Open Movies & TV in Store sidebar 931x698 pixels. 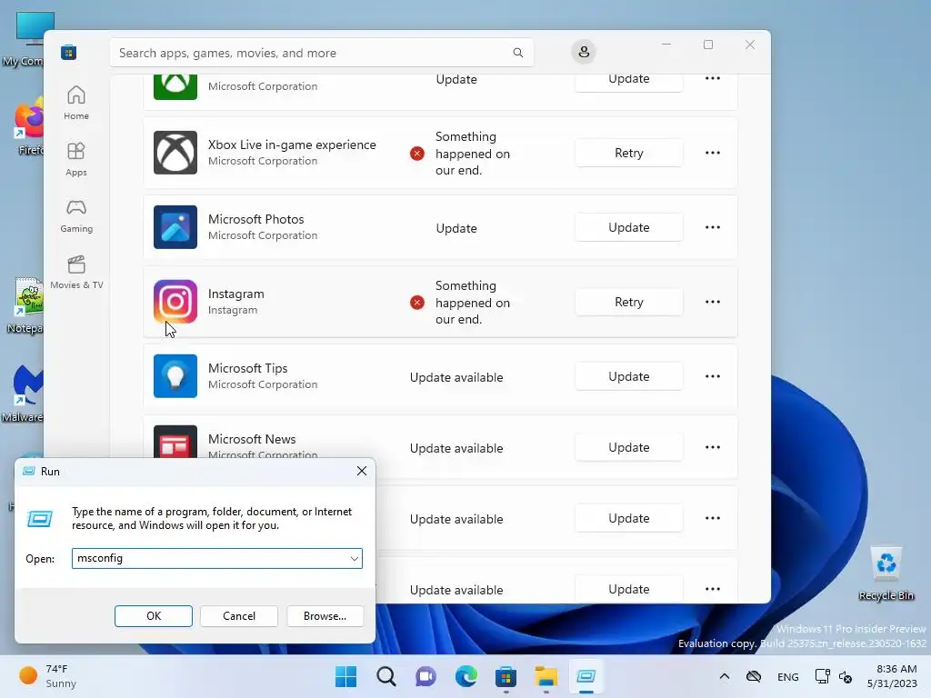[x=76, y=273]
